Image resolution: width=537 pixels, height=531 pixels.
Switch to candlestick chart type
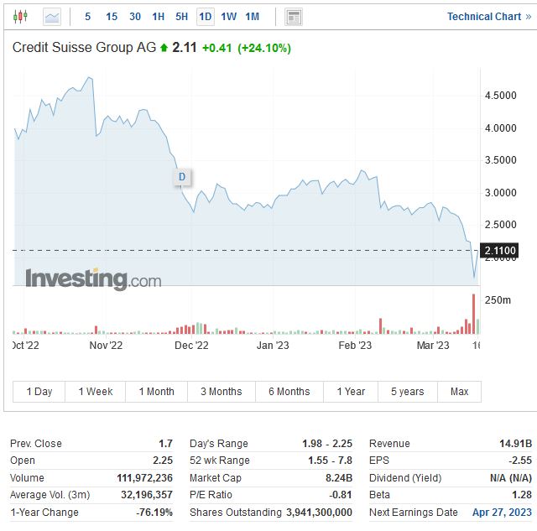point(21,16)
